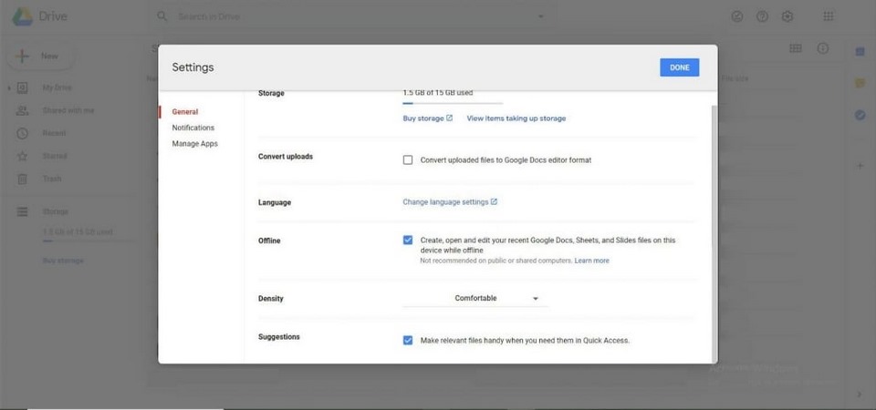876x410 pixels.
Task: Switch to grid layout view icon
Action: coord(796,48)
